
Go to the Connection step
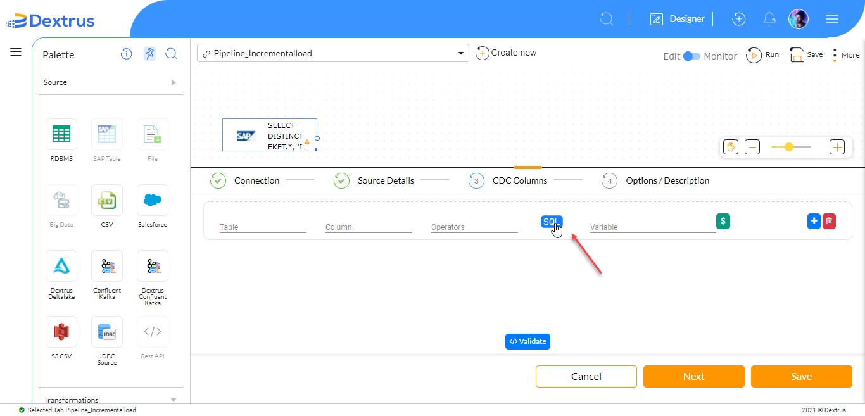(x=245, y=180)
